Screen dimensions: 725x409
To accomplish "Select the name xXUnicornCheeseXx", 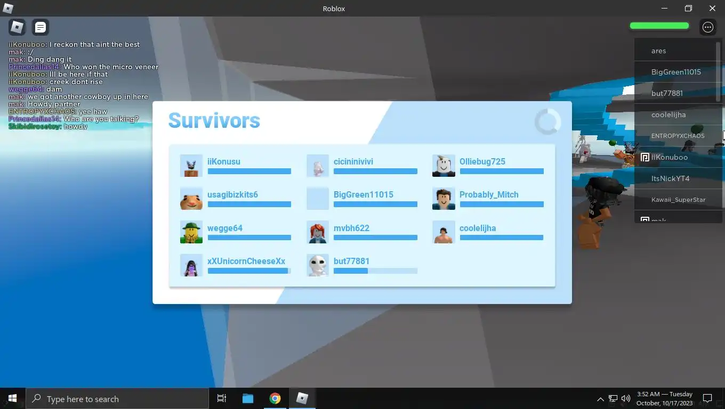I will coord(246,261).
